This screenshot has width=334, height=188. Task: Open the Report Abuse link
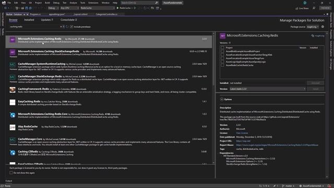coord(277,145)
